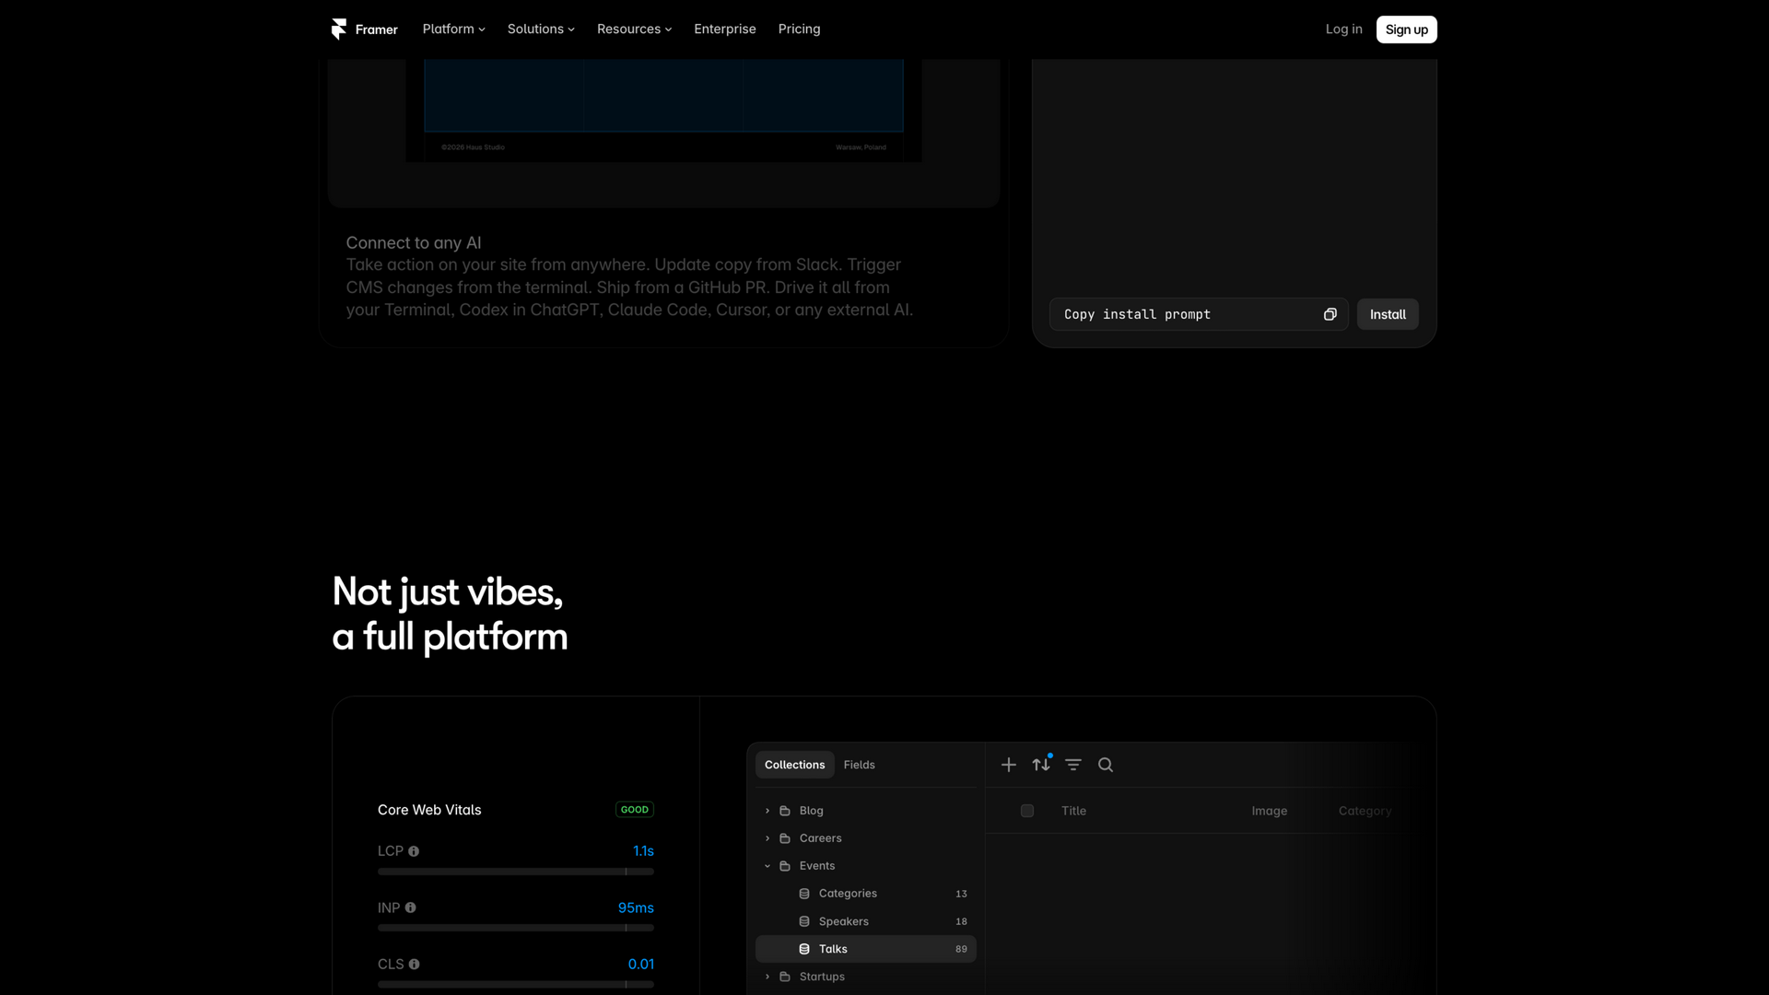Open search with the magnifier icon
Viewport: 1769px width, 995px height.
coord(1106,765)
